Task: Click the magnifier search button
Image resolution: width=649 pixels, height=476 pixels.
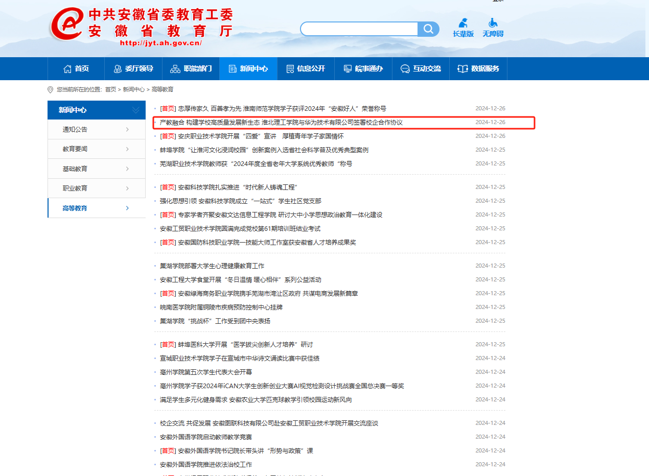Action: [x=428, y=29]
